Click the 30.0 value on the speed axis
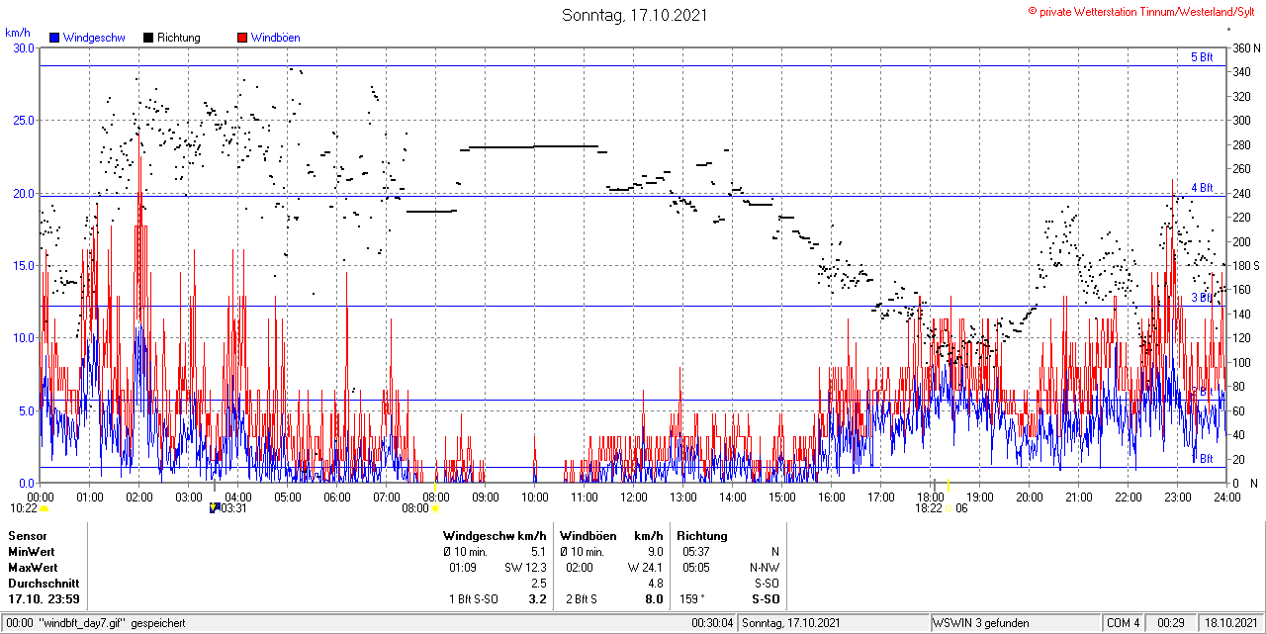This screenshot has height=634, width=1266. coord(22,47)
